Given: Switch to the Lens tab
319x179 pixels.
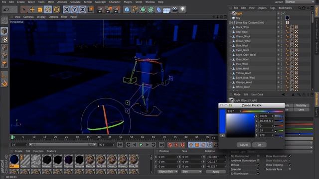Looking at the screenshot, I should click(301, 109).
